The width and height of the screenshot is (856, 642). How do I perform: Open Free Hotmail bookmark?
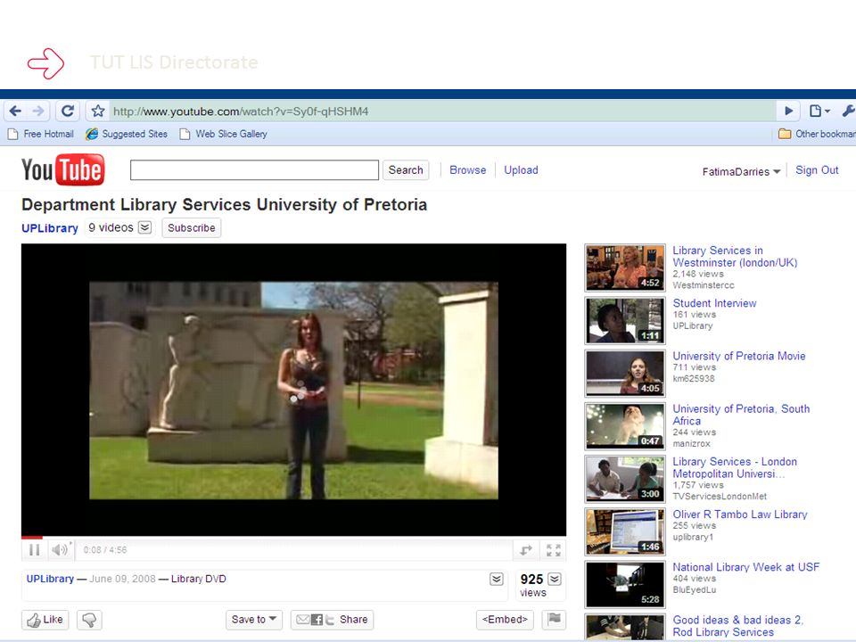click(x=41, y=134)
